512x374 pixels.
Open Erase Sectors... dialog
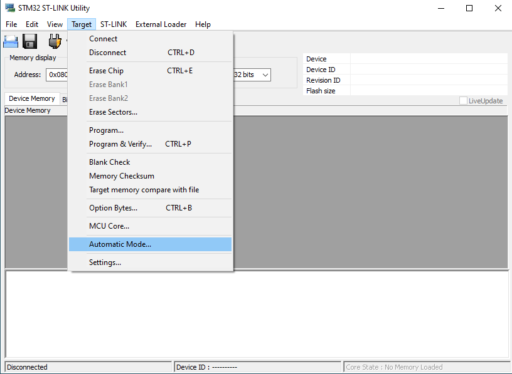150,112
